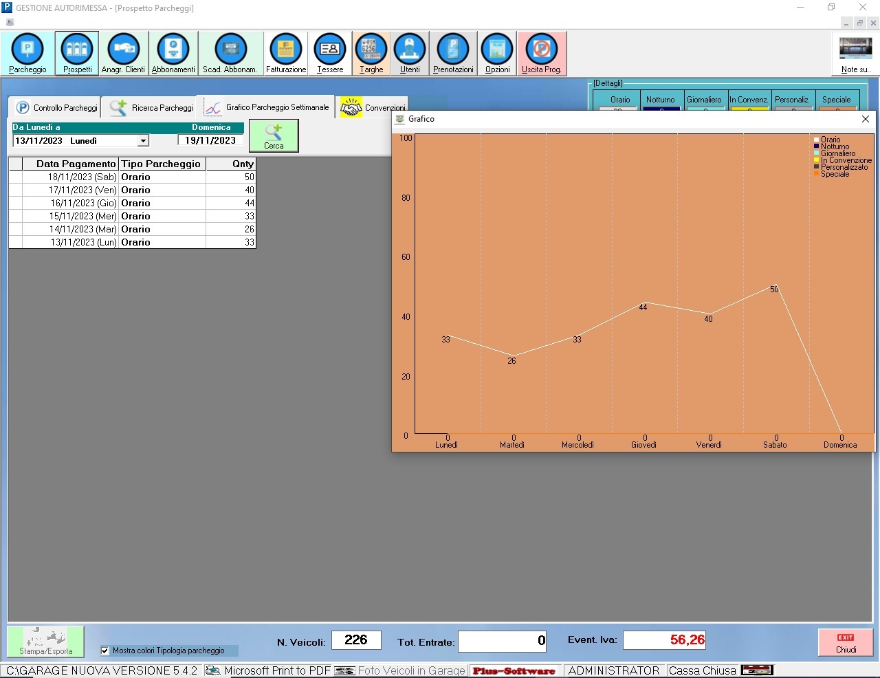Click the Fatturazione toolbar icon
Screen dimensions: 880x678
pos(286,53)
